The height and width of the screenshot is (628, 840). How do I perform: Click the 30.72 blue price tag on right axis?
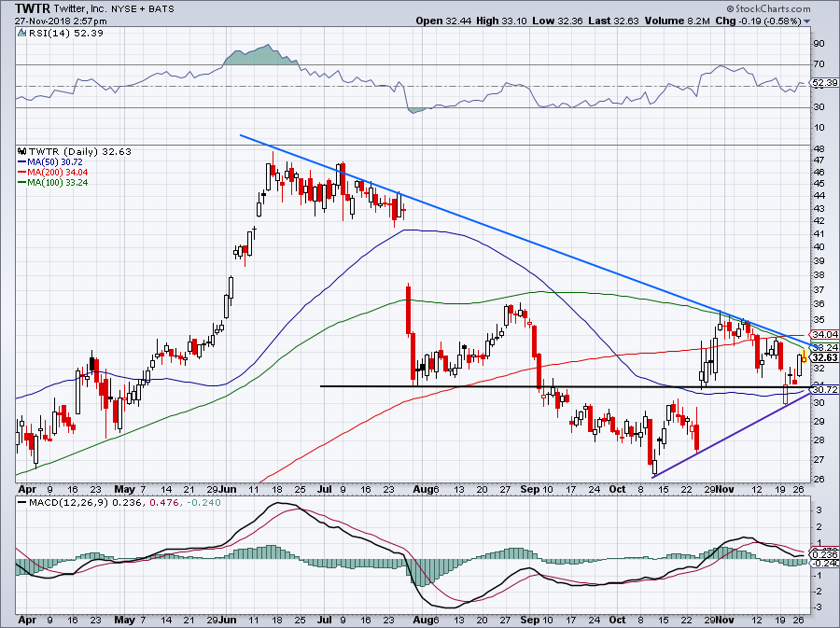pyautogui.click(x=824, y=389)
